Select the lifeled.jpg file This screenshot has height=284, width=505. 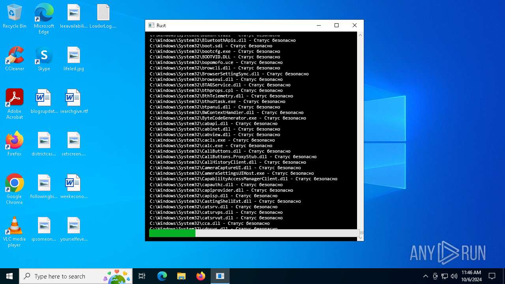[74, 59]
